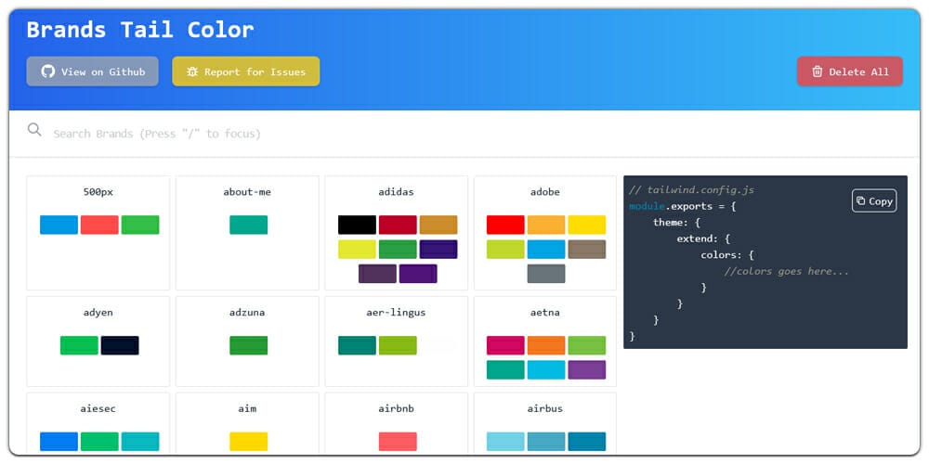Choose the coral swatch under airbnb
The image size is (929, 464).
[398, 442]
